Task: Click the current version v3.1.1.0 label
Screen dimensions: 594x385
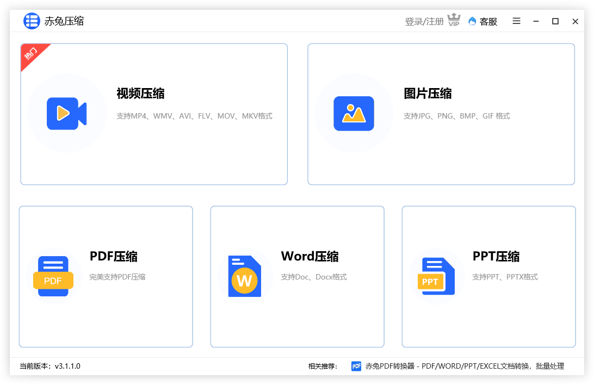Action: (x=50, y=366)
